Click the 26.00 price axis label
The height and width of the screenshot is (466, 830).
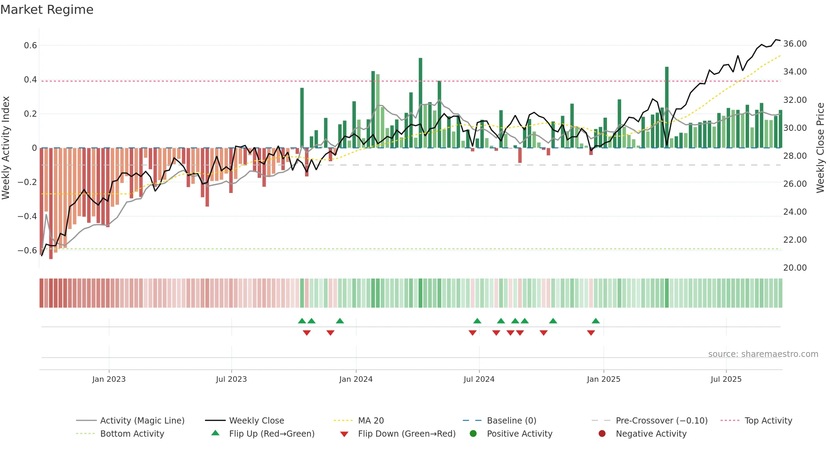795,184
